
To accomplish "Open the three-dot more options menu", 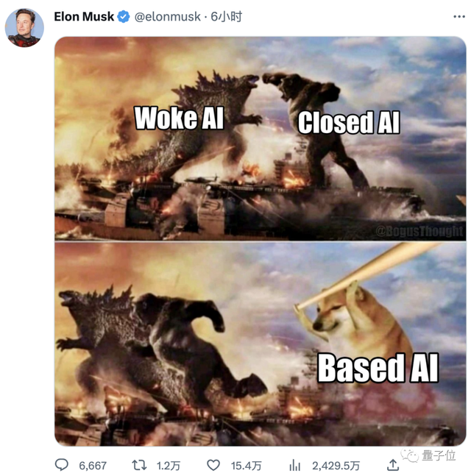I will coord(459,17).
